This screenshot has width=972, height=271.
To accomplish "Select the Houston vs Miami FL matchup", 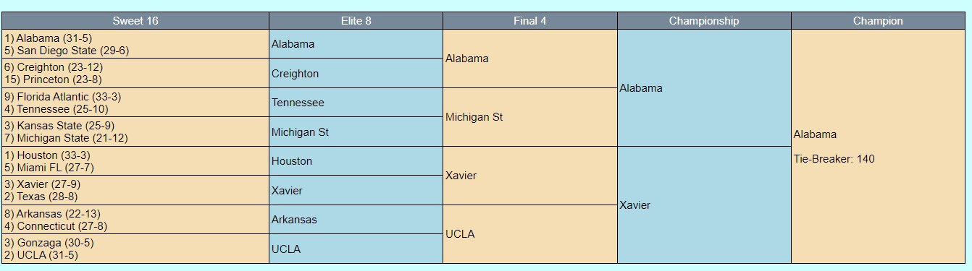I will 135,161.
